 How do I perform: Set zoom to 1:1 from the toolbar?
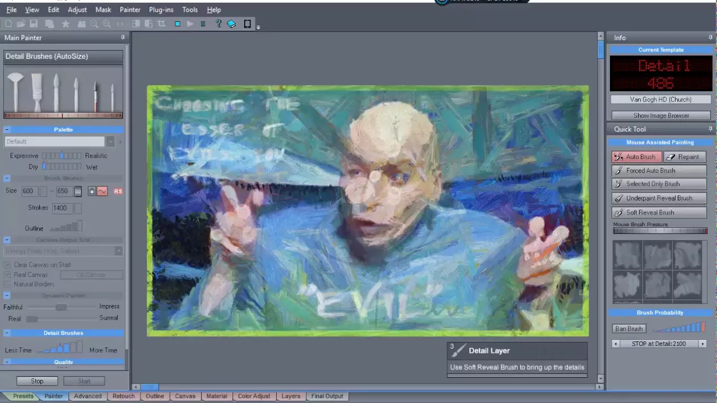[x=120, y=24]
